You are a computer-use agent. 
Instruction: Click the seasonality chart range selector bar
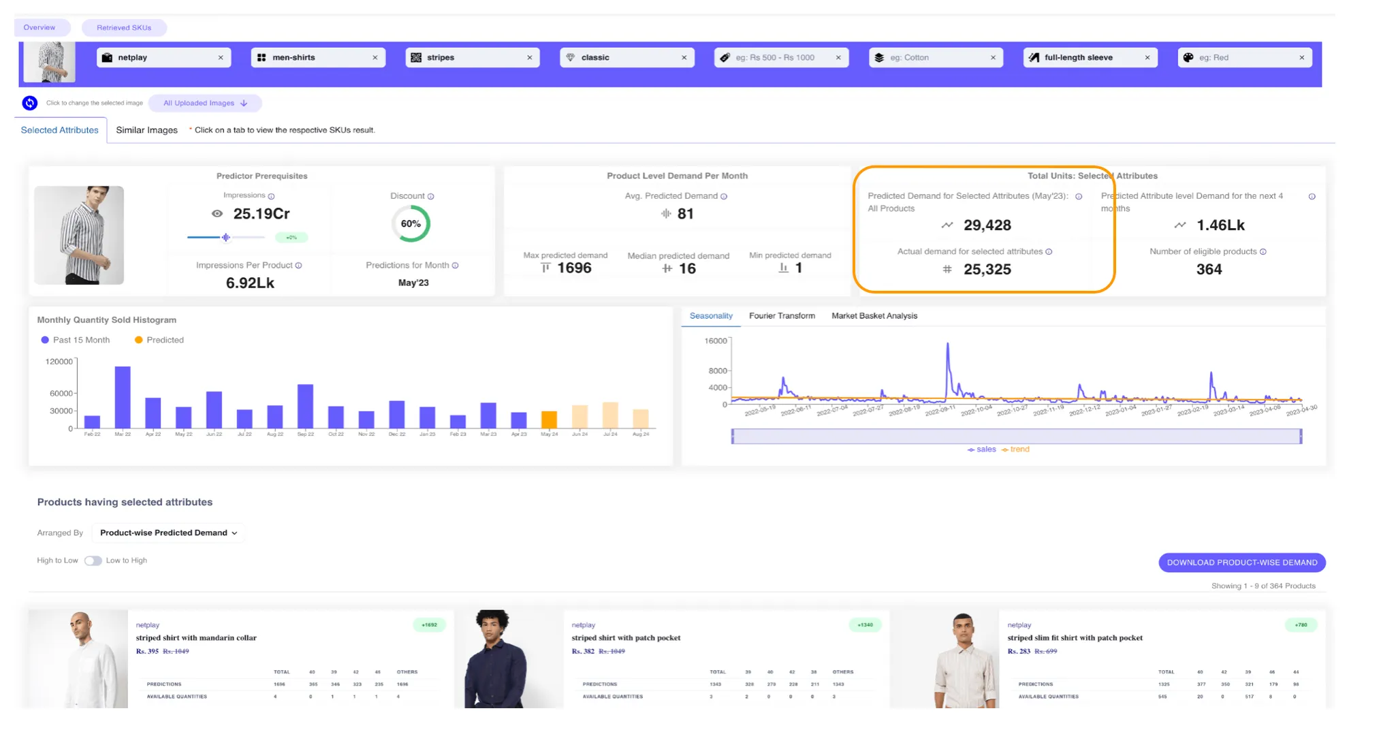pos(1017,437)
